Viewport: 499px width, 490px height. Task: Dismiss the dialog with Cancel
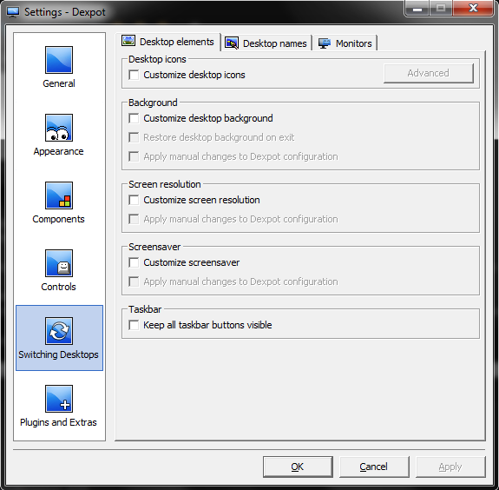tap(374, 467)
